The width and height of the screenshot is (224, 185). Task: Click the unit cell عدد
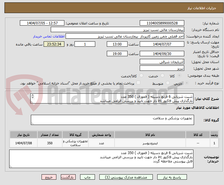101,143
